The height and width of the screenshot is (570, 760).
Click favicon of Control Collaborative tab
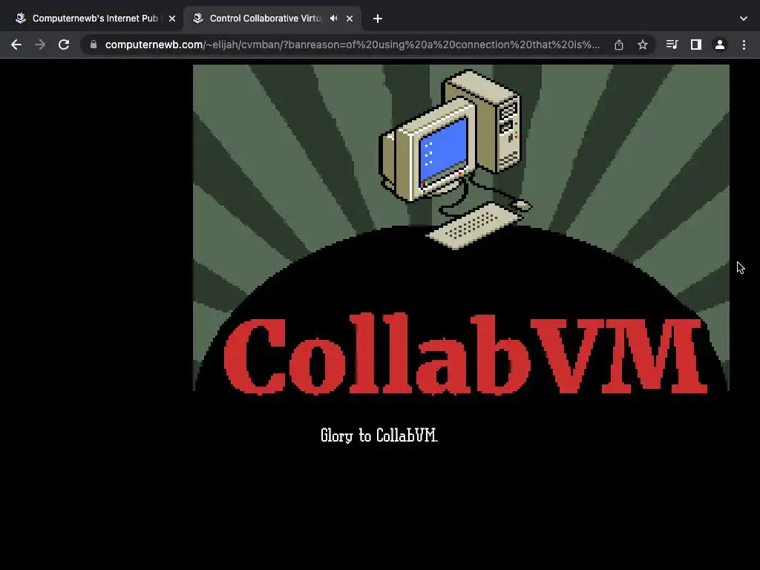click(x=197, y=19)
